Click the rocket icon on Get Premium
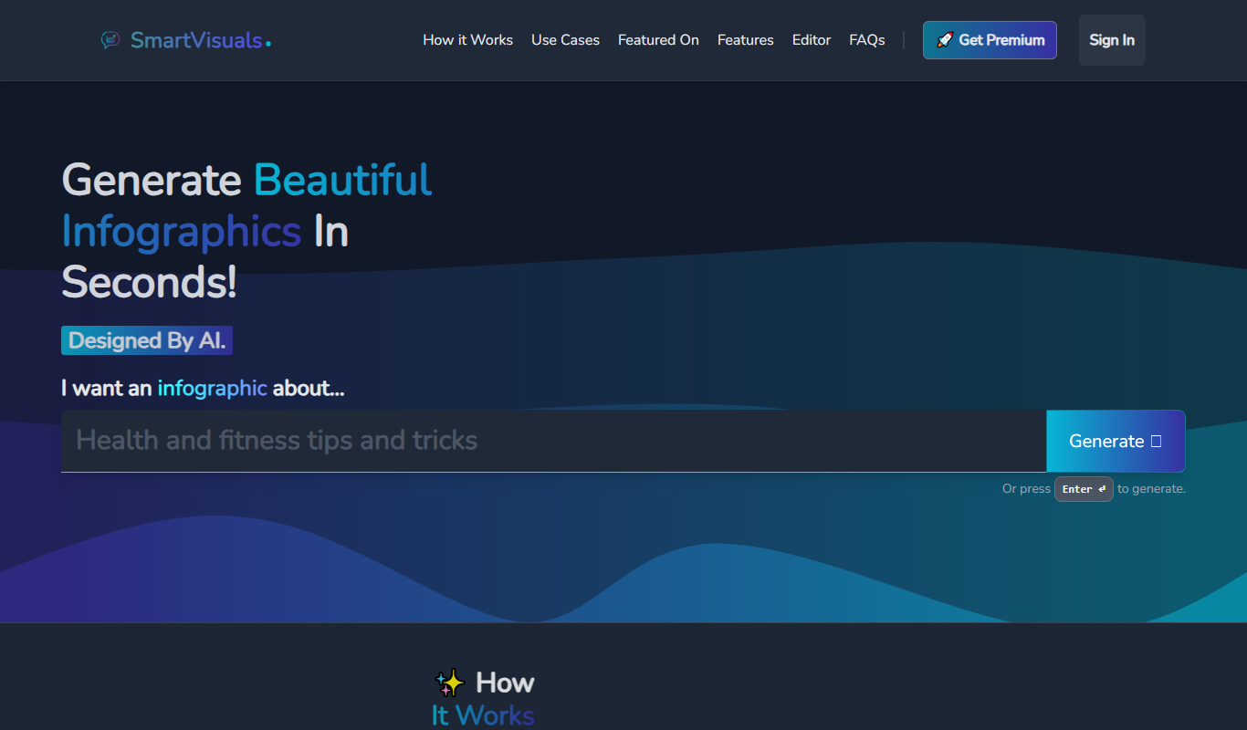This screenshot has height=730, width=1247. (945, 40)
